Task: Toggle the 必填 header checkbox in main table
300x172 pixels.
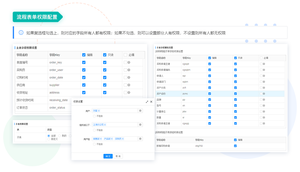Action: click(x=125, y=55)
